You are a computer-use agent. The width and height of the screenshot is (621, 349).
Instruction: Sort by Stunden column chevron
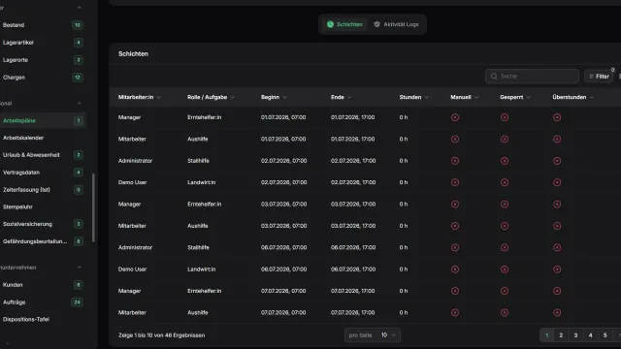[x=426, y=97]
